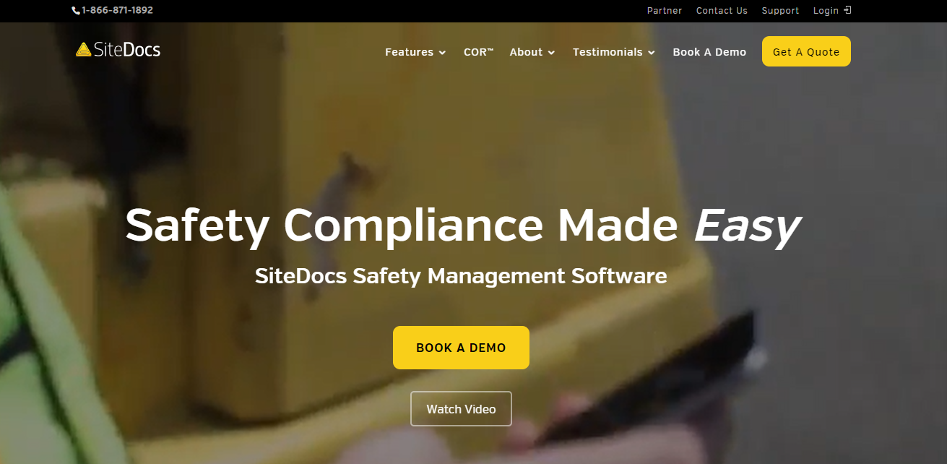Open the Testimonials menu item

(607, 52)
